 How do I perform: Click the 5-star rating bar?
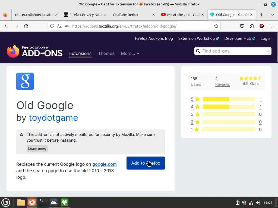pos(229,99)
